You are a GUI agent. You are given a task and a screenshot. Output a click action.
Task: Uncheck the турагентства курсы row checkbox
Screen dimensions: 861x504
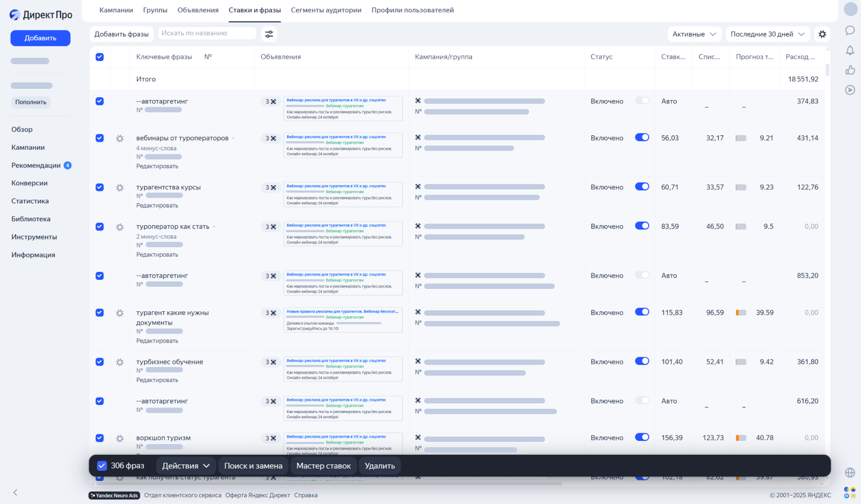tap(100, 187)
